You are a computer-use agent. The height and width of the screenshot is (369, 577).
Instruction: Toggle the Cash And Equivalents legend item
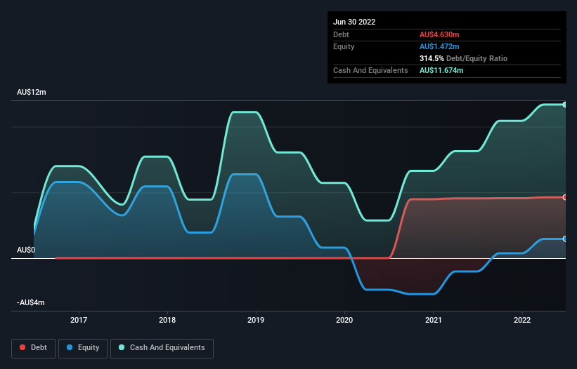[x=162, y=348]
